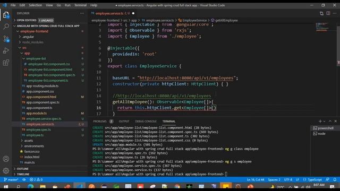This screenshot has width=340, height=191.
Task: Open the Search view in activity bar
Action: pos(6,27)
